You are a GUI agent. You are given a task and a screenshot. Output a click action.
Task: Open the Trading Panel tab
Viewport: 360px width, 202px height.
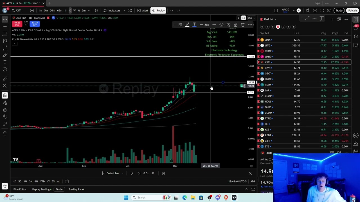(76, 189)
